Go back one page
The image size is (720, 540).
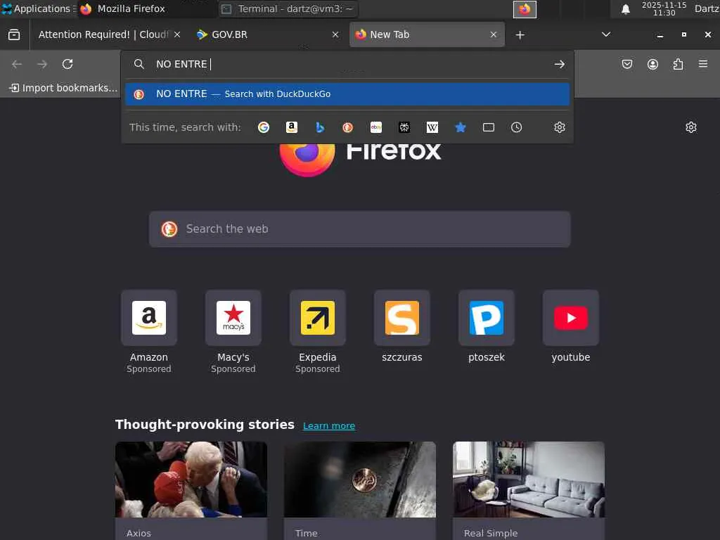click(17, 64)
